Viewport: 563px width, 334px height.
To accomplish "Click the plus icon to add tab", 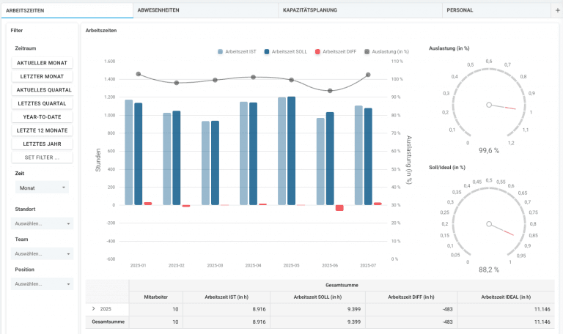I will pos(557,10).
